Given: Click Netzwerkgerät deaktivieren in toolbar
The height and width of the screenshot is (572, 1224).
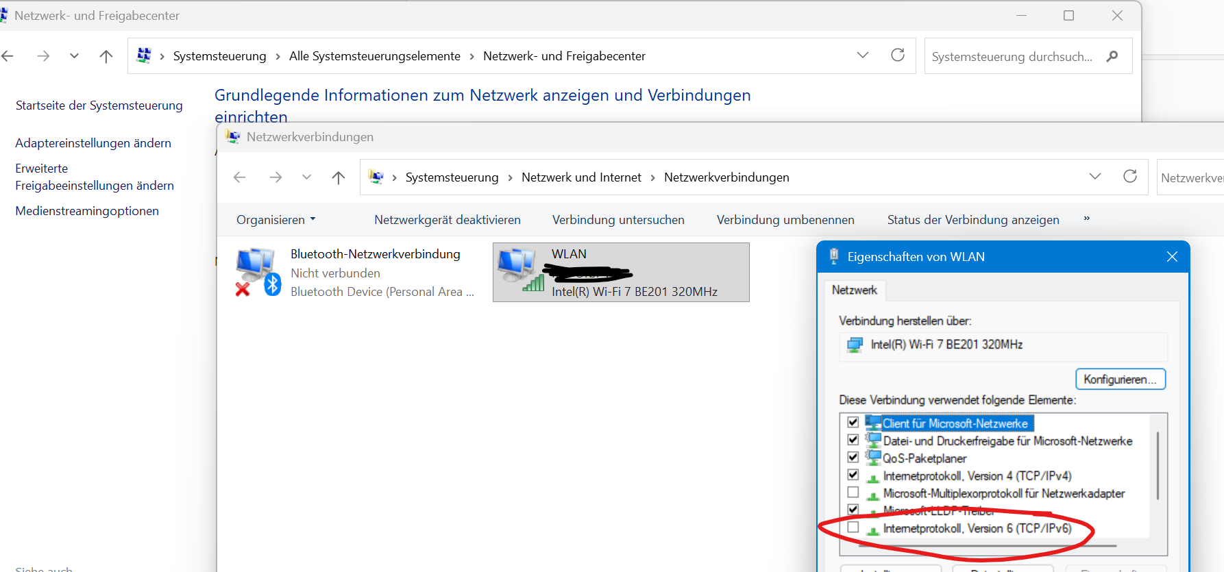Looking at the screenshot, I should (448, 220).
